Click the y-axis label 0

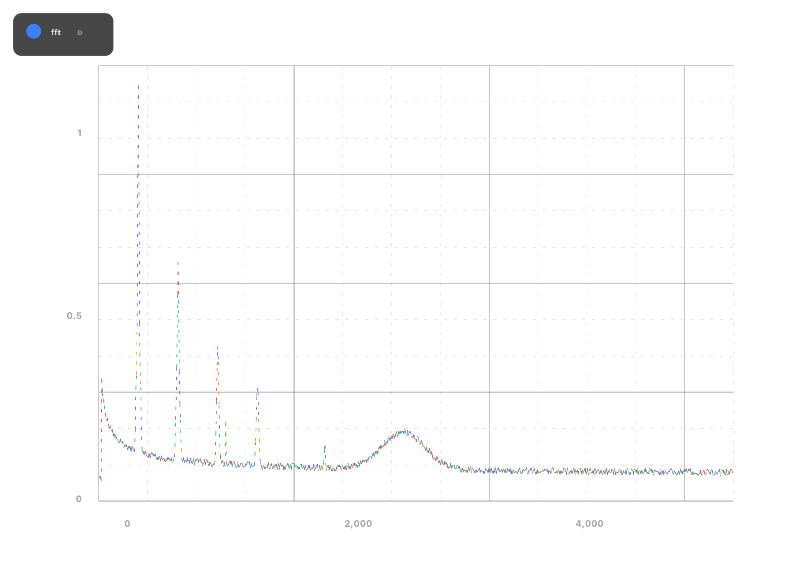[79, 499]
